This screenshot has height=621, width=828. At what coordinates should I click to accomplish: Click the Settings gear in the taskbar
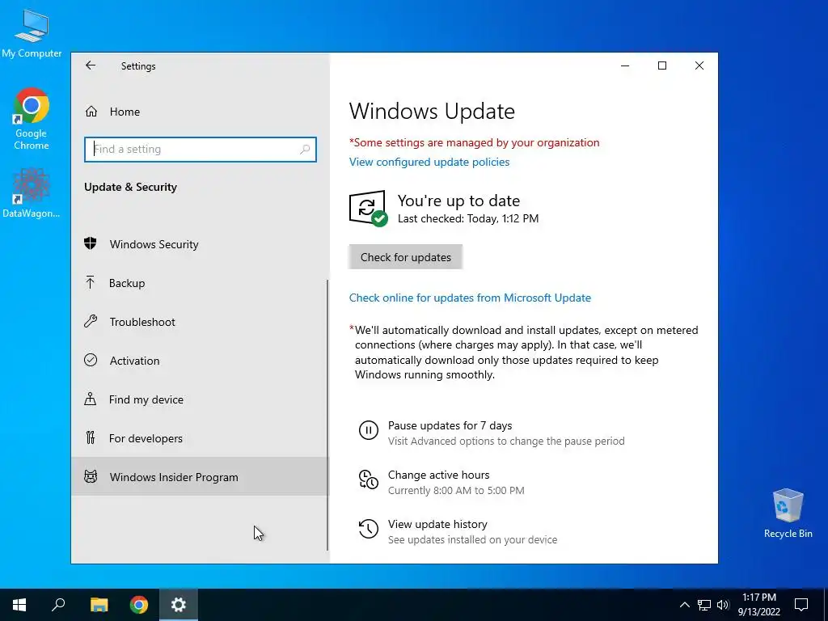[179, 605]
